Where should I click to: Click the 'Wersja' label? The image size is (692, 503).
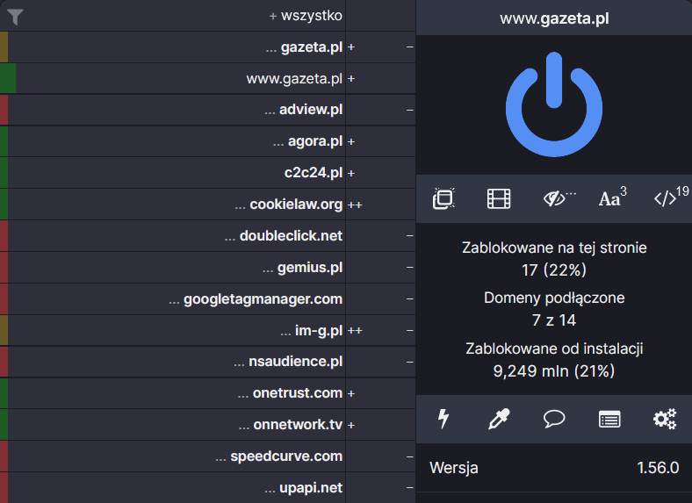point(454,468)
